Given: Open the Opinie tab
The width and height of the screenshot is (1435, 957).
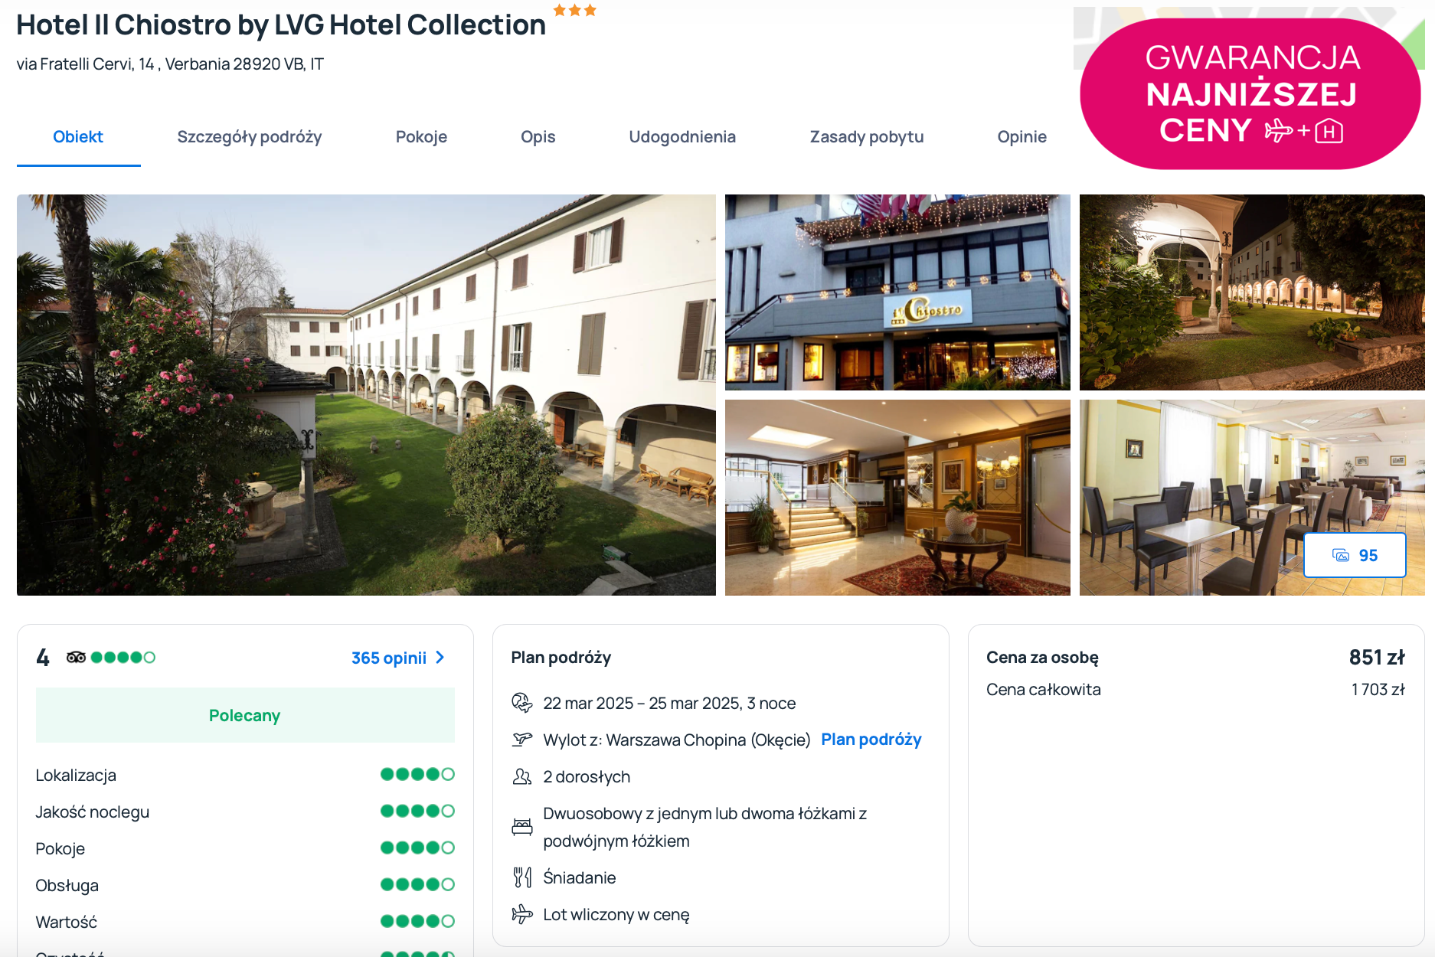Looking at the screenshot, I should tap(1021, 137).
